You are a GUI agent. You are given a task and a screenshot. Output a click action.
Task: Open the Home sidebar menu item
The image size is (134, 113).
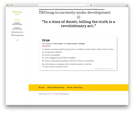[x=17, y=20]
